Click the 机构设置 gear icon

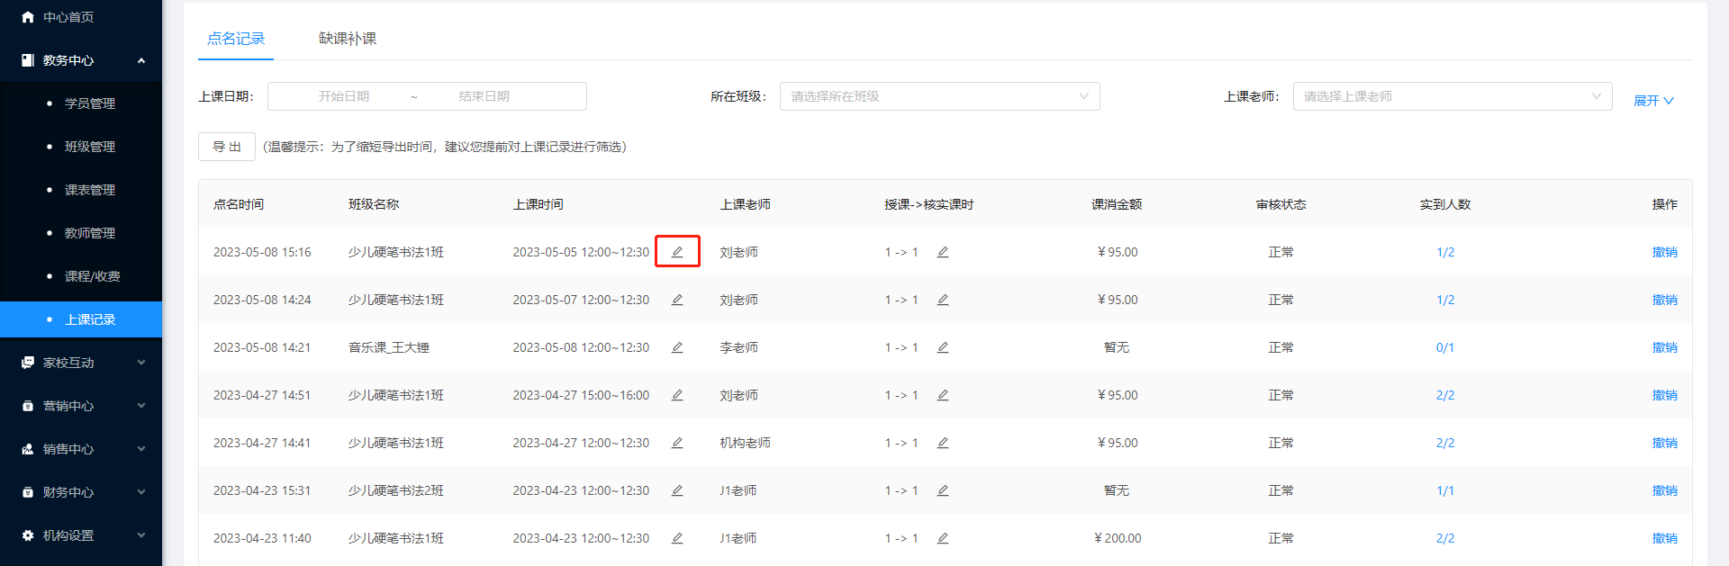(28, 535)
